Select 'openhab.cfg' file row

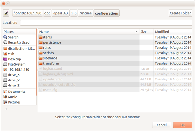pyautogui.click(x=115, y=79)
